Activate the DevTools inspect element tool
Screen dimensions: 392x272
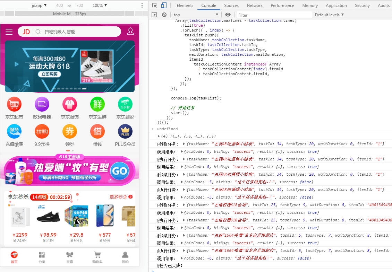coord(154,5)
